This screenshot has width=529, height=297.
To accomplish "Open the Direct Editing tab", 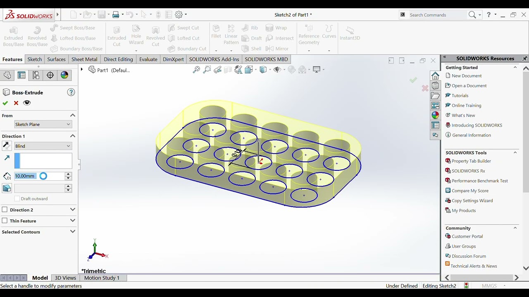I will point(118,59).
